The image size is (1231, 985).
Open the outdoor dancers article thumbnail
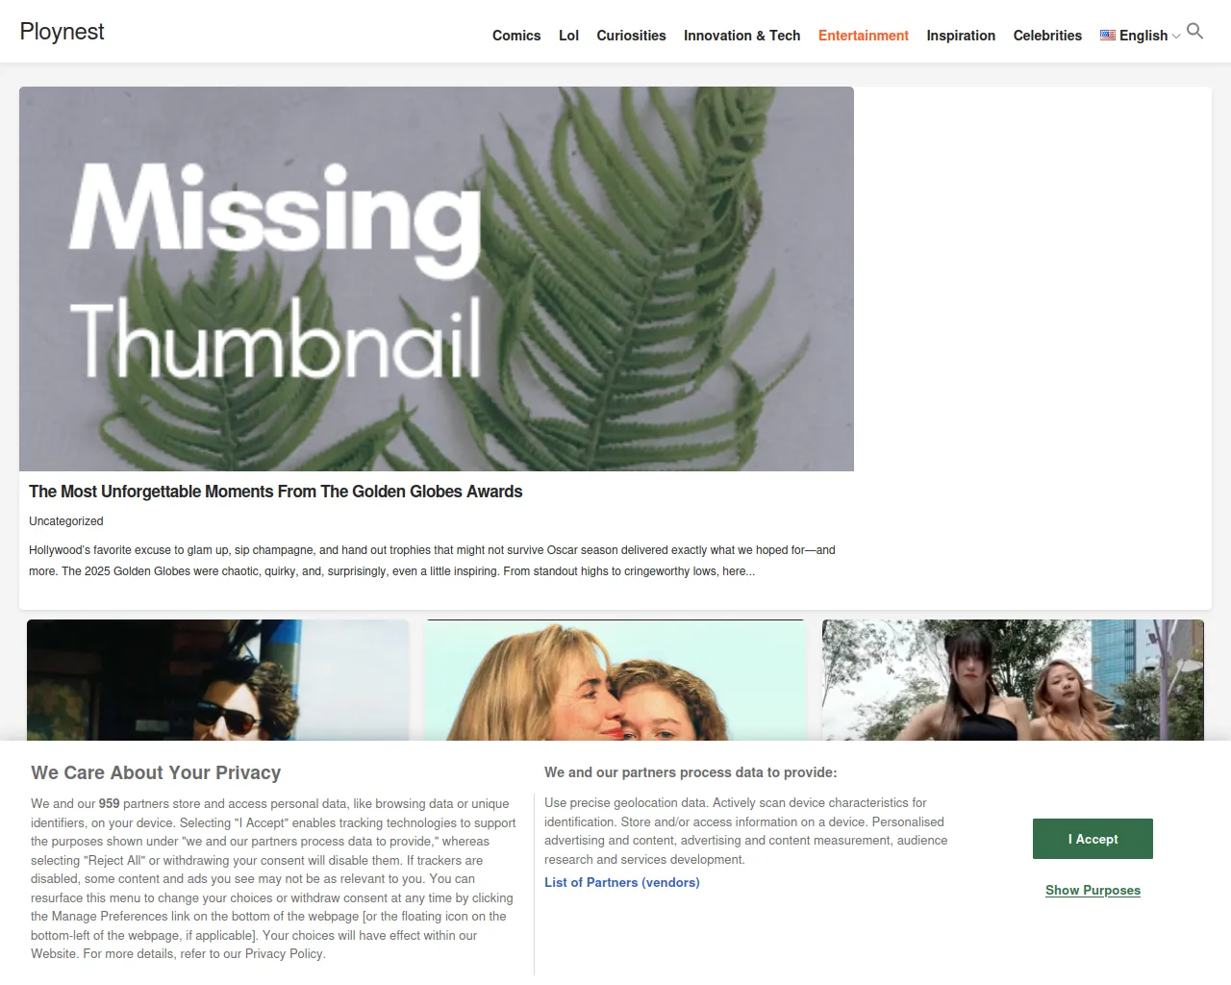(x=1013, y=680)
